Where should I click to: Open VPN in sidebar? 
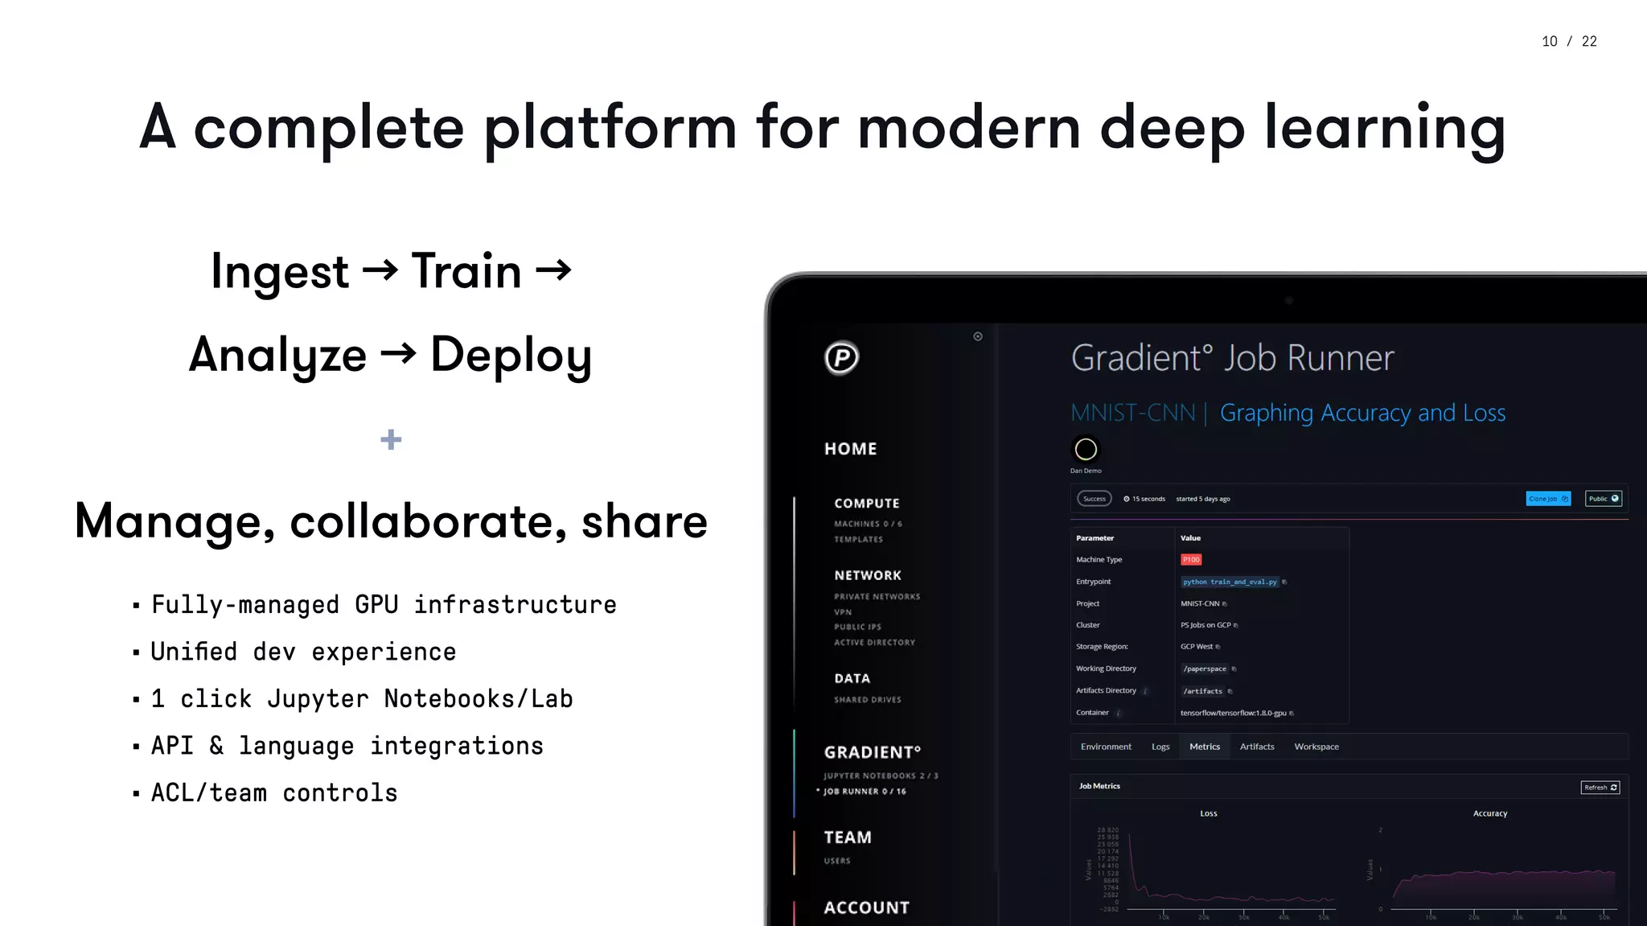click(843, 612)
